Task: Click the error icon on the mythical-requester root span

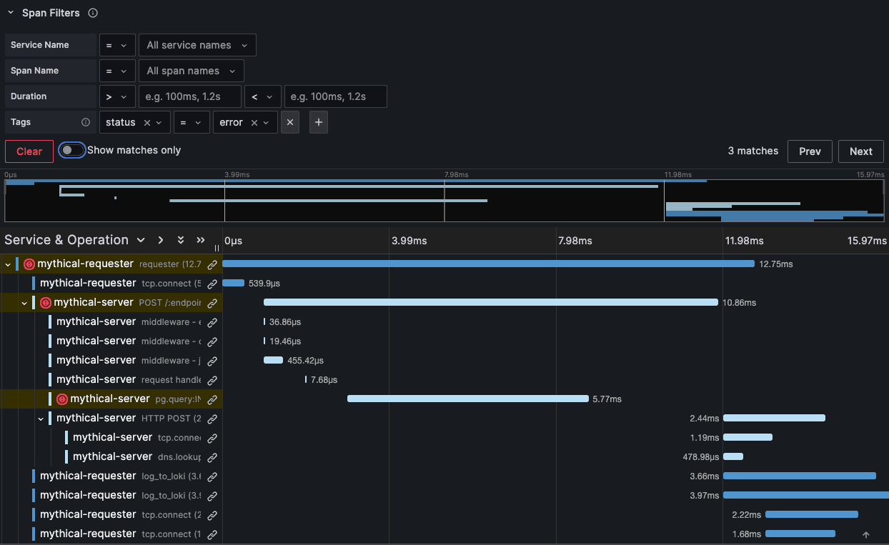Action: click(29, 264)
